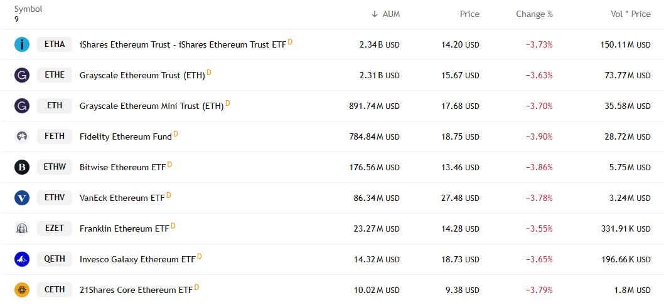The height and width of the screenshot is (308, 664).
Task: Click the VanEck ETHV logo icon
Action: [x=22, y=198]
